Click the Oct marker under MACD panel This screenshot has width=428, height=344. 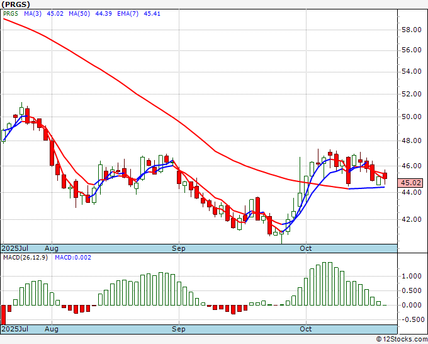pyautogui.click(x=307, y=329)
